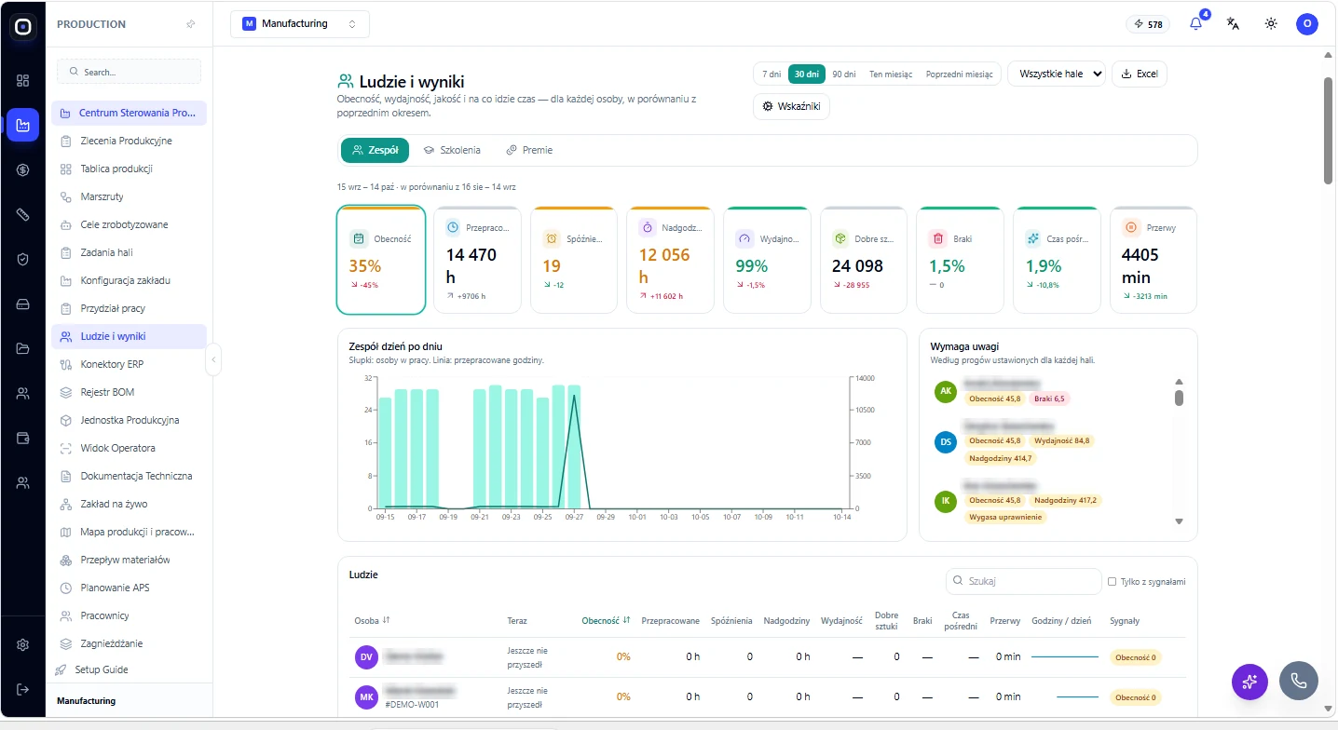Select the '7 dni' period
Image resolution: width=1338 pixels, height=730 pixels.
click(x=771, y=74)
